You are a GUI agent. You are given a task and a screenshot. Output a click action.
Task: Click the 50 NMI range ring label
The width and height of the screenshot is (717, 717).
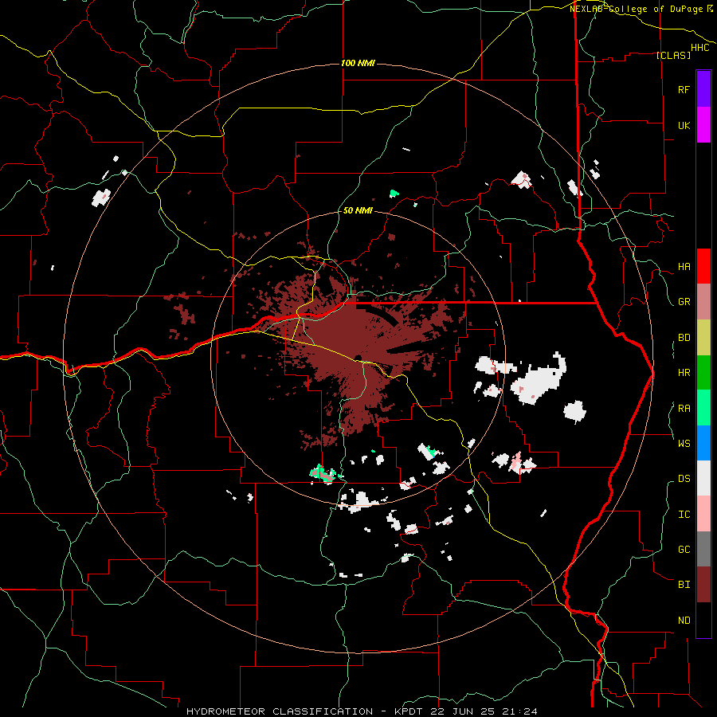pos(358,211)
